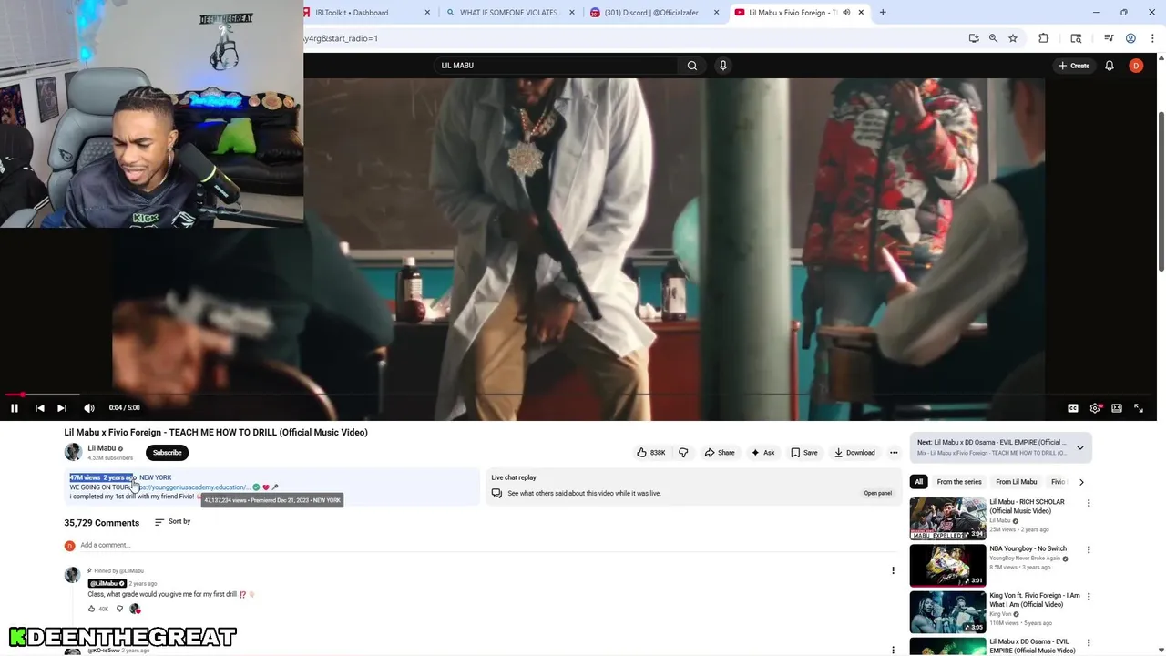1166x656 pixels.
Task: Select From the series chip
Action: click(x=959, y=482)
